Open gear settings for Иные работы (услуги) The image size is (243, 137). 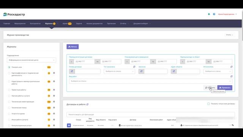click(54, 119)
